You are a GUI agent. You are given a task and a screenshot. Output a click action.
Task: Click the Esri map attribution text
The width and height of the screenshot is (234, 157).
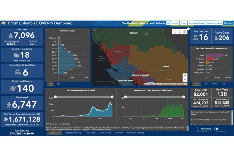[x=165, y=84]
